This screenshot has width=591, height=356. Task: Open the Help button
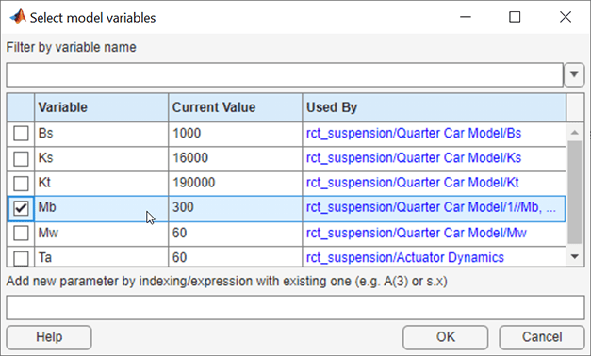click(x=49, y=337)
